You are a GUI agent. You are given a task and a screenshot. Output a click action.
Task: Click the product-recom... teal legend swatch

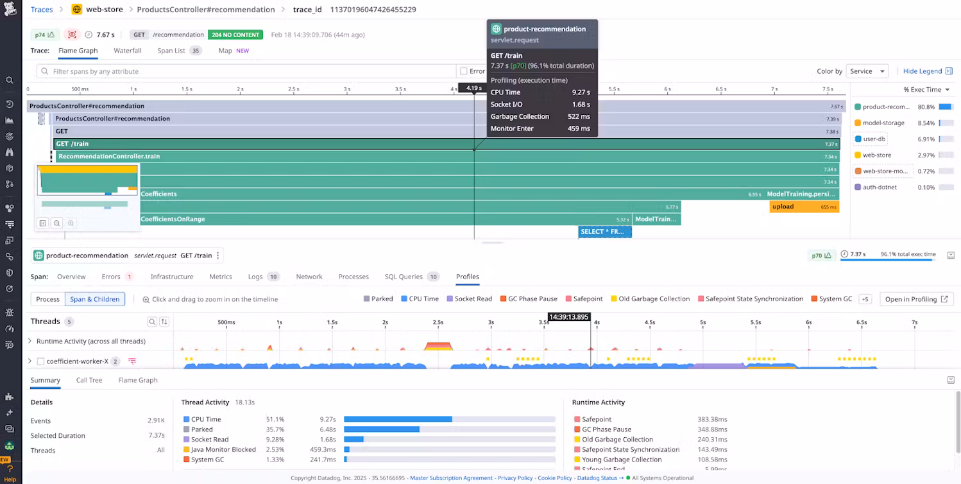click(x=858, y=107)
